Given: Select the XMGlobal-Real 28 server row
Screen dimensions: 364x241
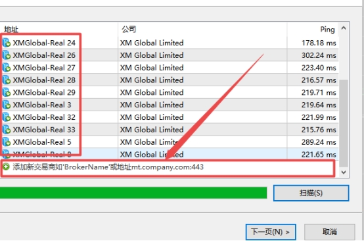Looking at the screenshot, I should tap(170, 80).
